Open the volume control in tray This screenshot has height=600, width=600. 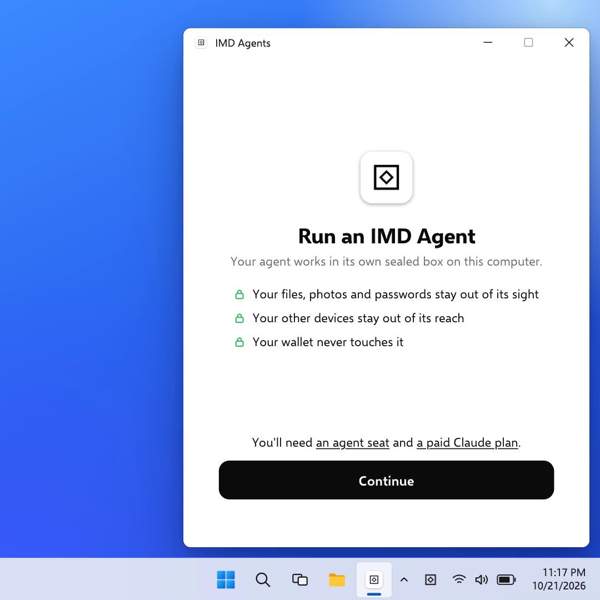(x=481, y=579)
